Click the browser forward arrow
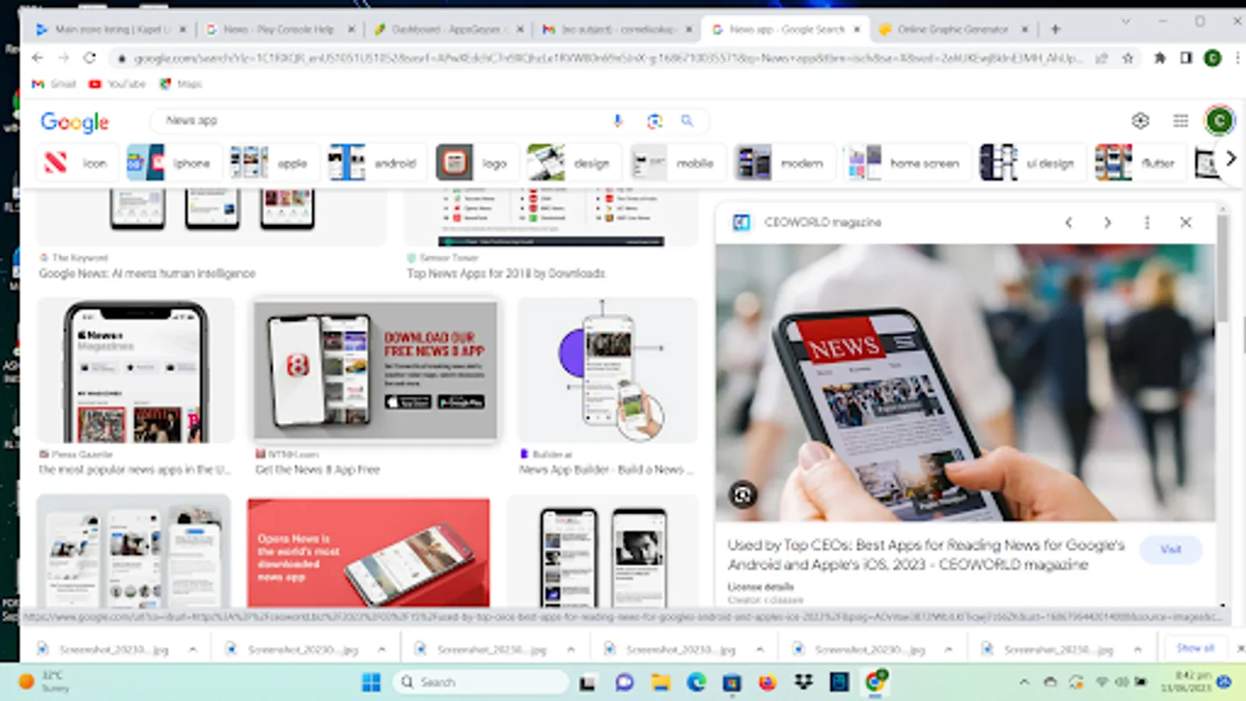Screen dimensions: 1246x701 click(x=64, y=58)
